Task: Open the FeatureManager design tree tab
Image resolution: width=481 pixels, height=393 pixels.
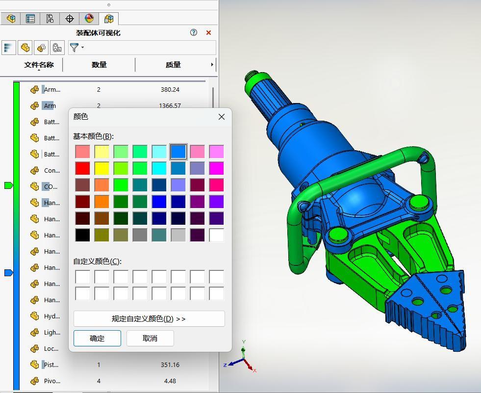Action: tap(11, 19)
